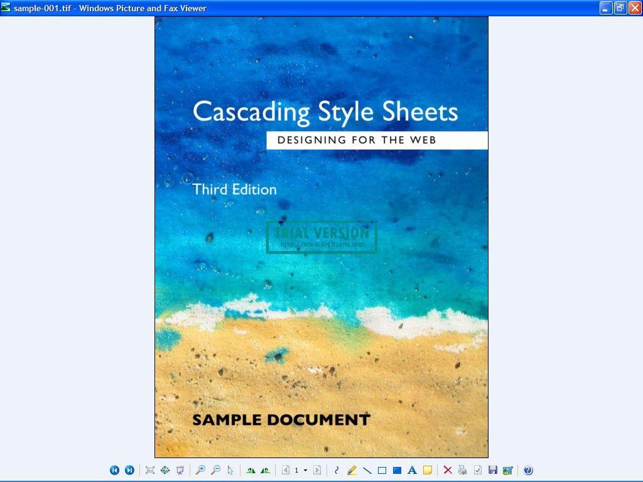This screenshot has height=482, width=643.
Task: Open the Copy To document icon
Action: 478,470
